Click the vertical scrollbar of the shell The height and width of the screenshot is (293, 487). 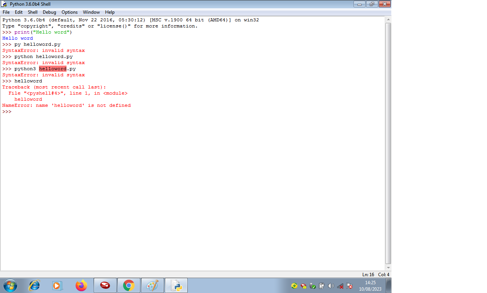pyautogui.click(x=389, y=145)
